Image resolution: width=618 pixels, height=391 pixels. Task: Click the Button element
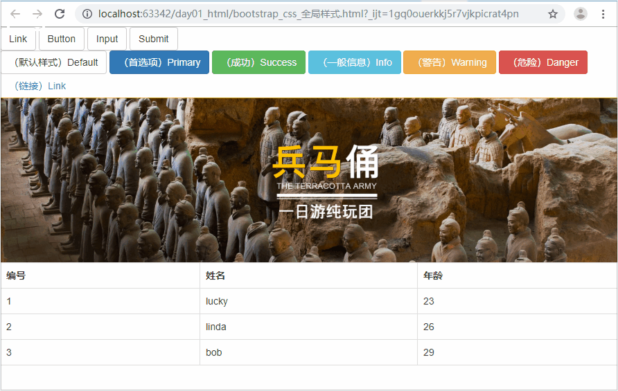point(62,39)
